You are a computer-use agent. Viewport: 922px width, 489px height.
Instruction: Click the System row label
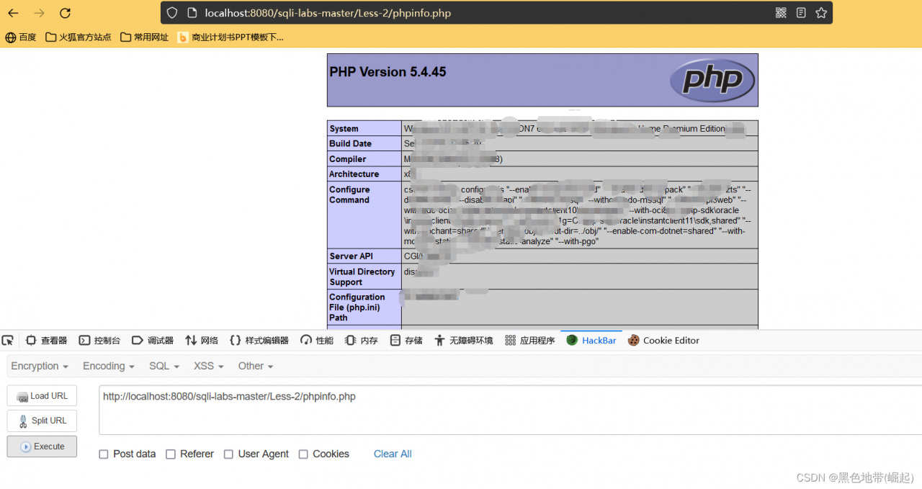(344, 129)
